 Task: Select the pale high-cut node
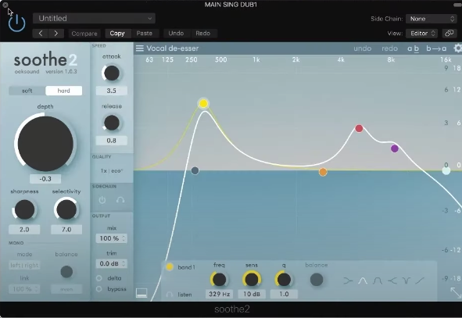coord(446,171)
